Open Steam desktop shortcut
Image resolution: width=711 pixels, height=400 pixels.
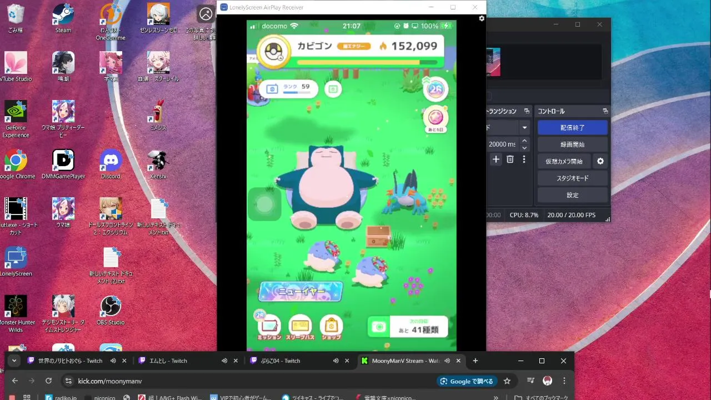click(63, 18)
